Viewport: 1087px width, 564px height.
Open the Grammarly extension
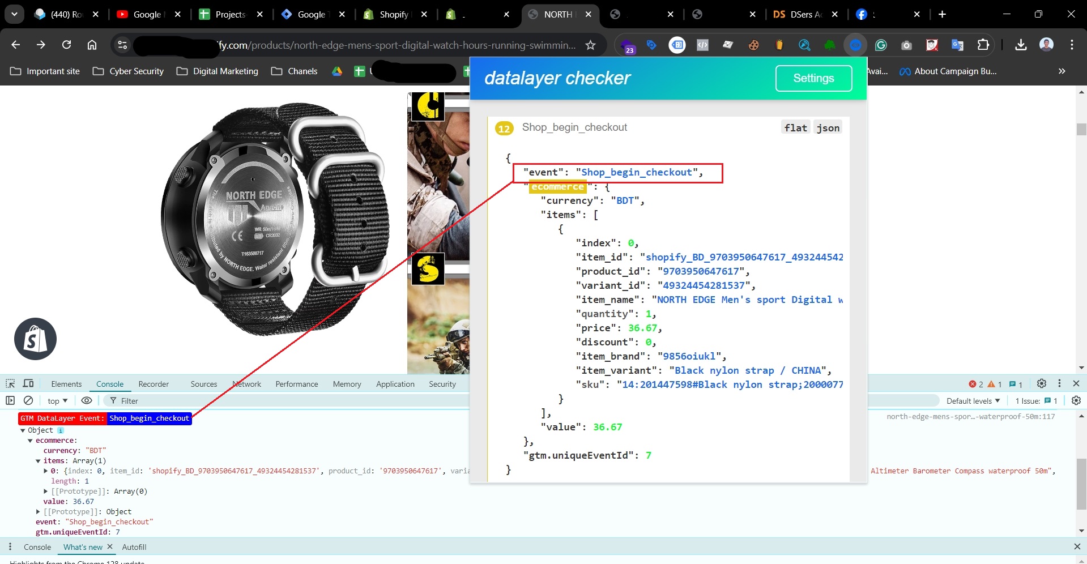click(881, 45)
